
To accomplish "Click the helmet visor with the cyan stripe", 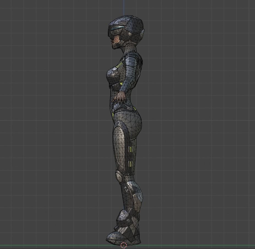I will (117, 29).
